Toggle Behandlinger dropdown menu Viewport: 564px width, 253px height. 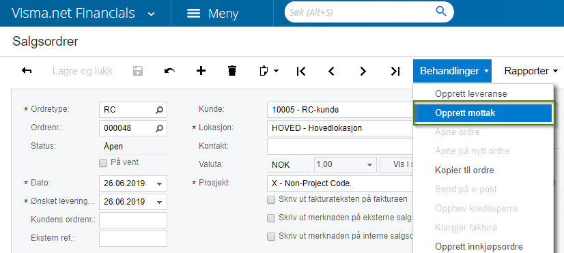452,71
